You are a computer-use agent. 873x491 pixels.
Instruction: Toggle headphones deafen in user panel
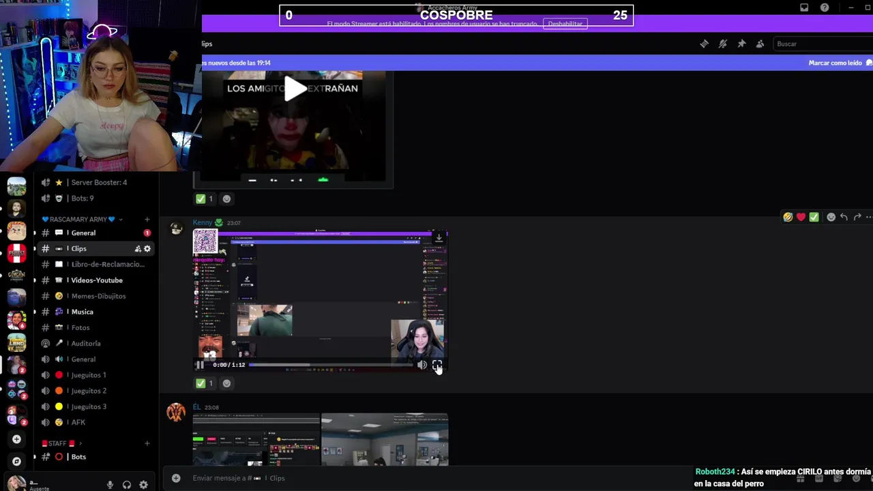126,485
